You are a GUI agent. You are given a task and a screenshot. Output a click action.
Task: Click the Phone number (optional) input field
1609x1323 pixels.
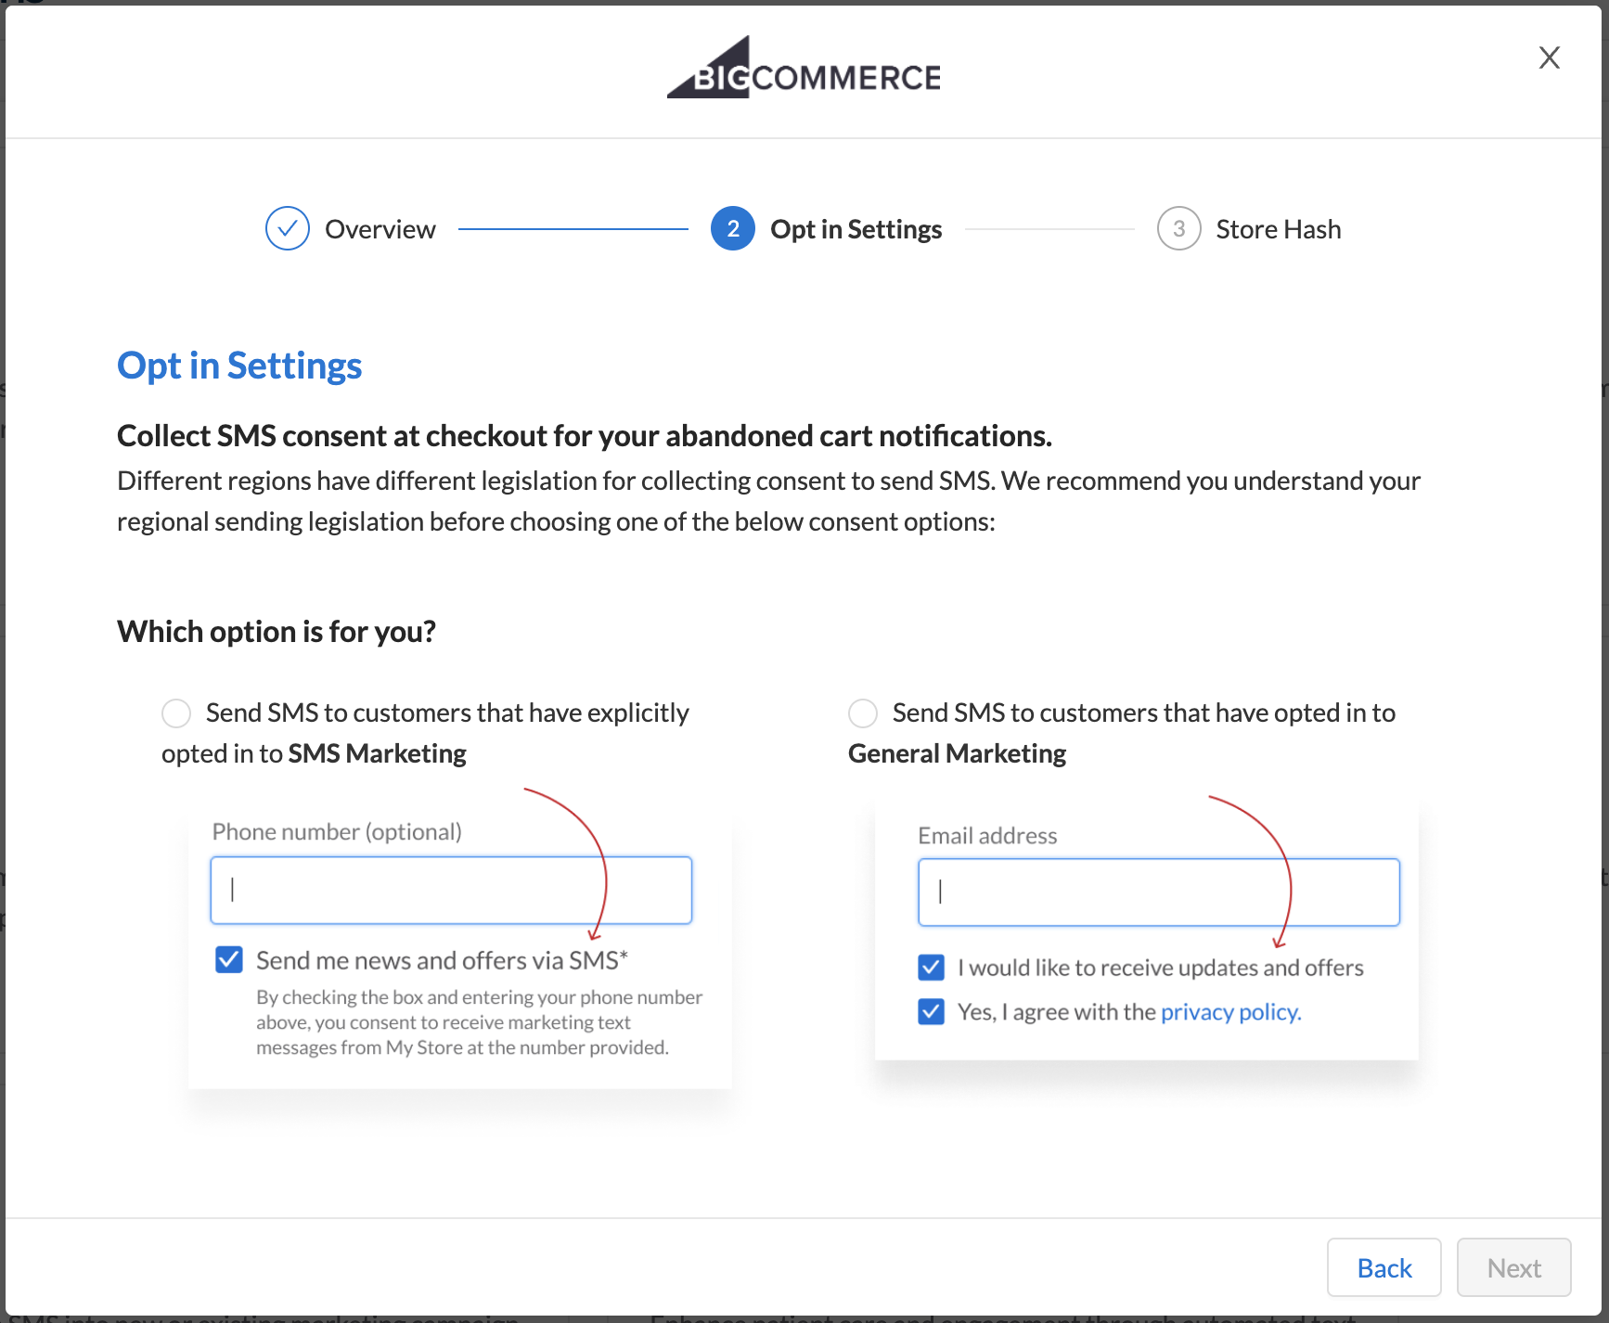[451, 890]
